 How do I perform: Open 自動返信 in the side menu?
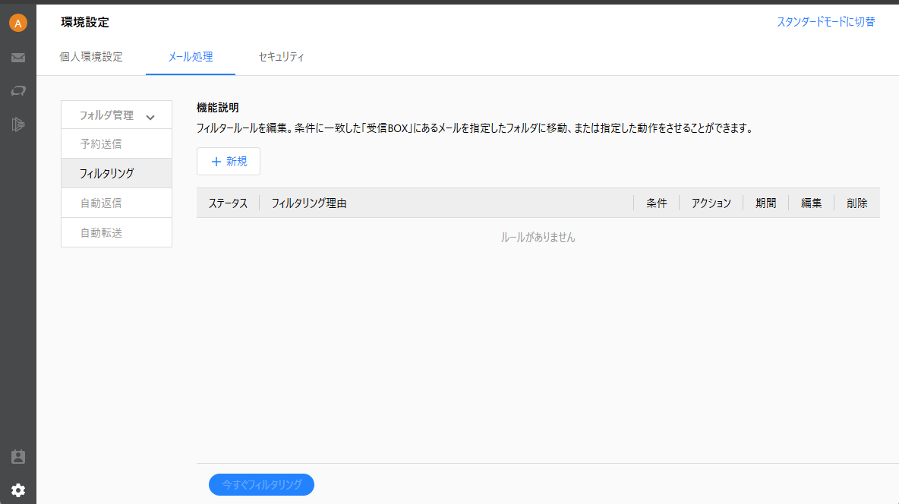(x=116, y=203)
